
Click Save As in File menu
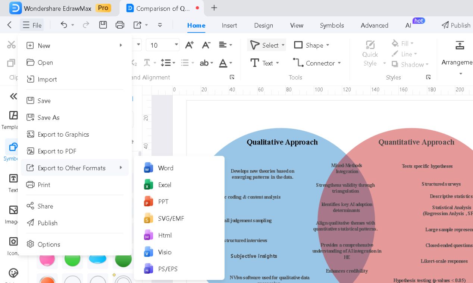tap(75, 117)
